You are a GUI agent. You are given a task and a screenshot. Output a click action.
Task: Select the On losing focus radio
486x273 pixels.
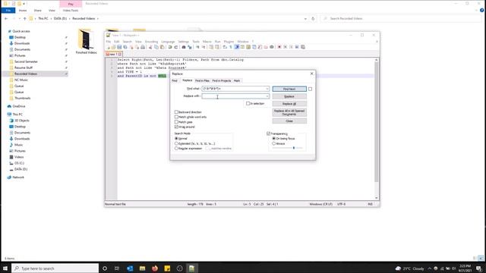(x=273, y=139)
